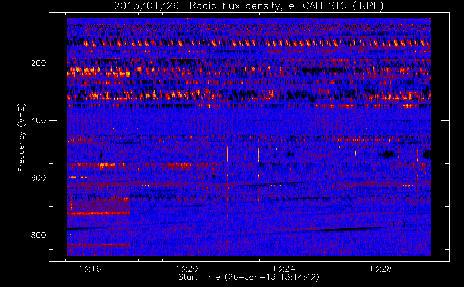
Task: Select the 200 frequency axis label
Action: [38, 63]
